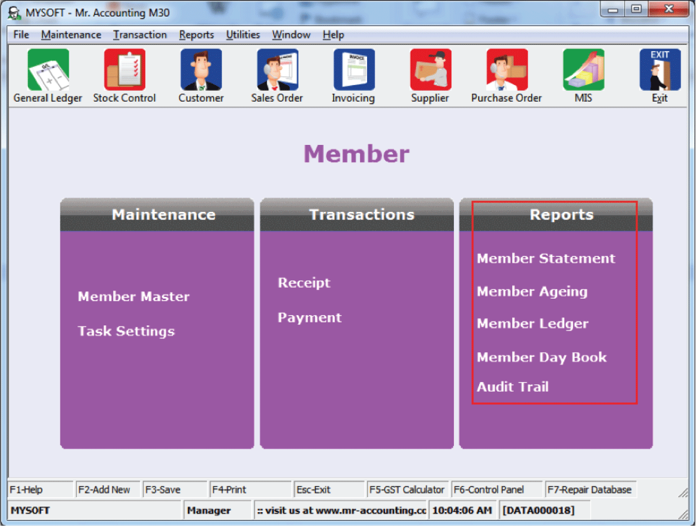Open the Audit Trail report
This screenshot has width=696, height=526.
point(513,387)
